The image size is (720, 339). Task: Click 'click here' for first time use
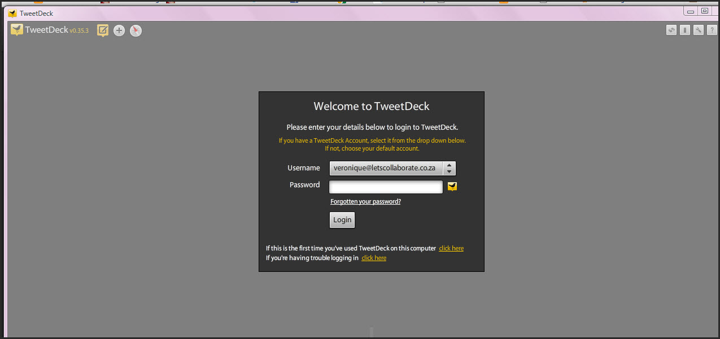451,248
